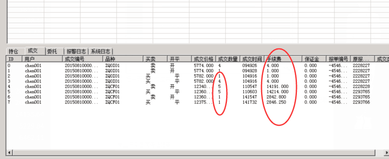Screen dimensions: 389x159
Task: Click the 开平 column header
Action: (x=179, y=59)
